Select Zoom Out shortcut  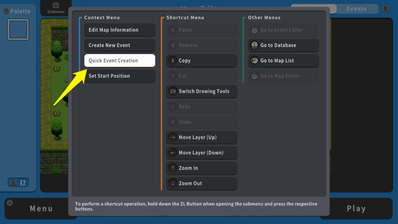[x=202, y=184]
